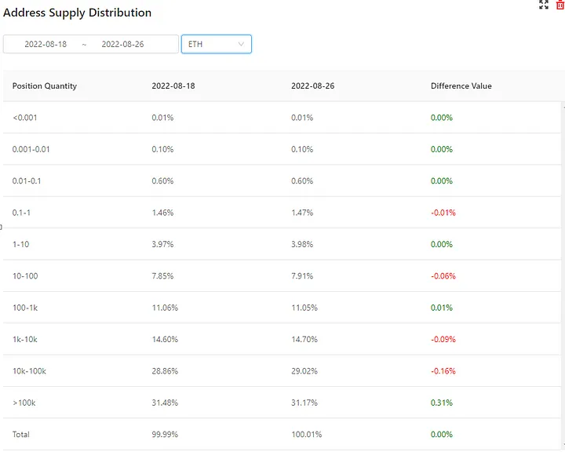Click the 2022-08-18 column header
Viewport: 565px width, 452px height.
pos(173,86)
